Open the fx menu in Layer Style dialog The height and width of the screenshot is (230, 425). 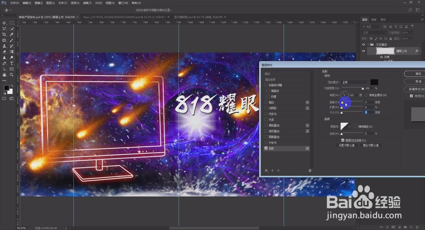(266, 170)
